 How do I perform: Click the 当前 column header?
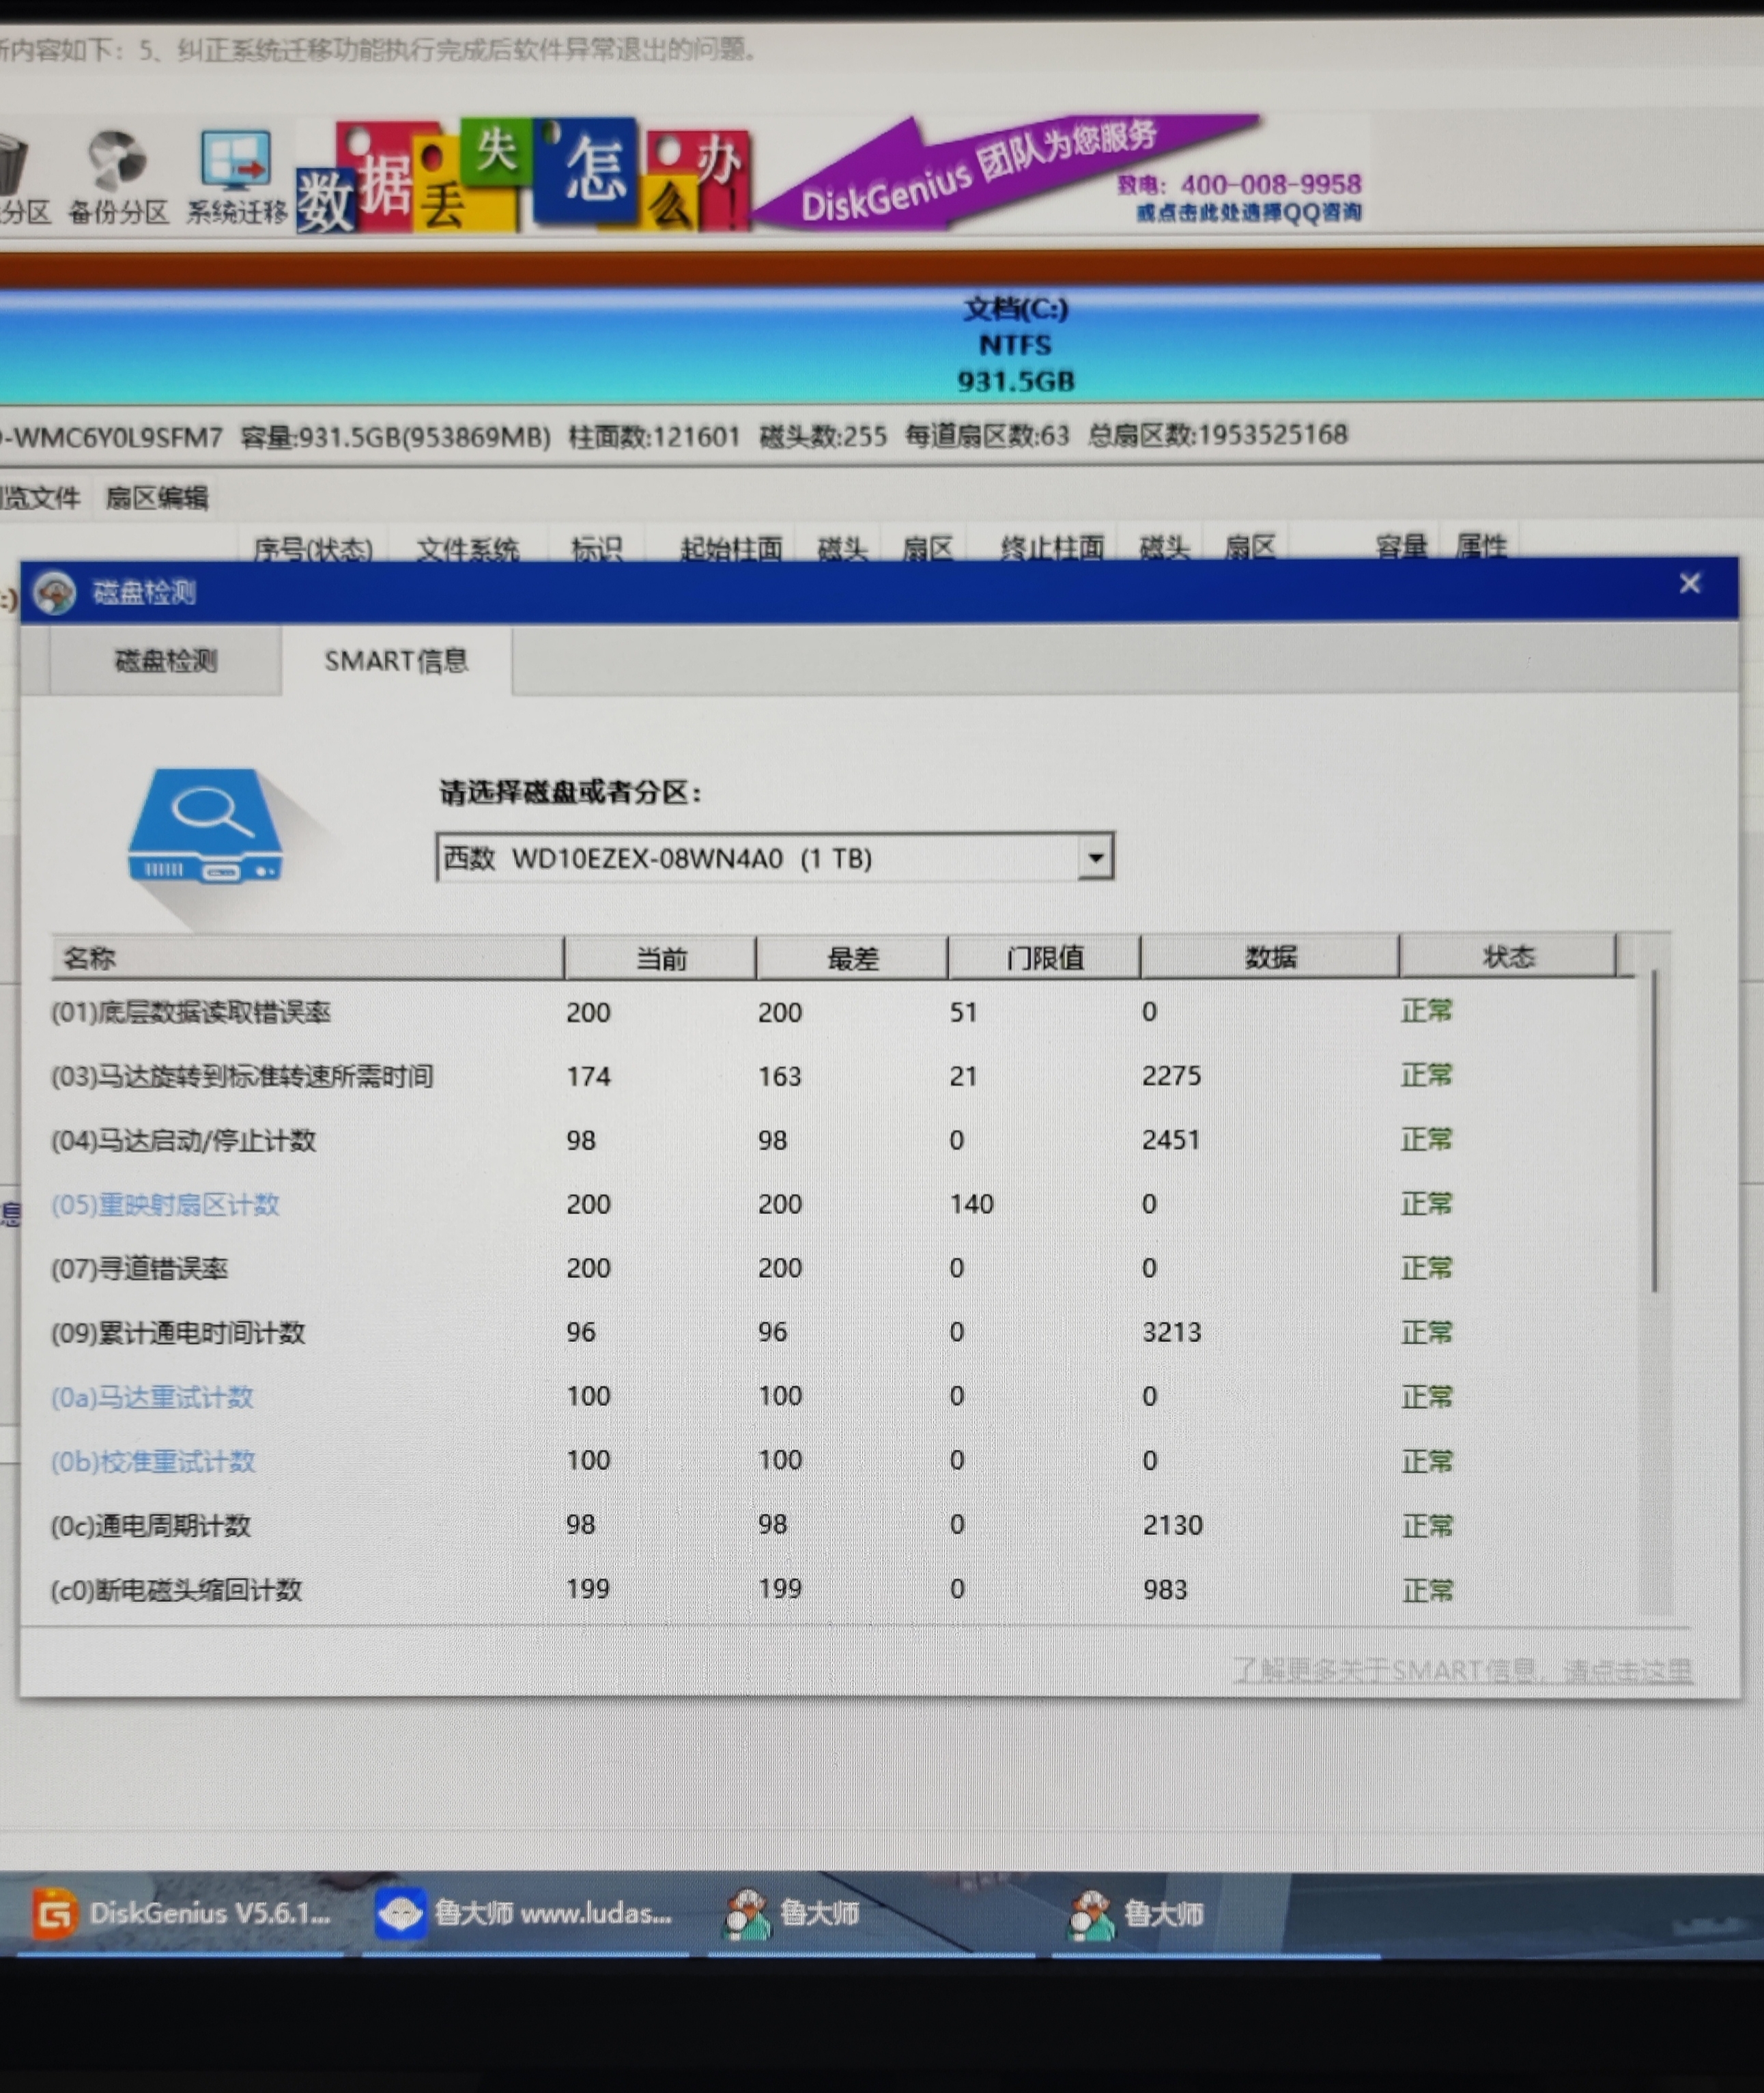pyautogui.click(x=660, y=959)
